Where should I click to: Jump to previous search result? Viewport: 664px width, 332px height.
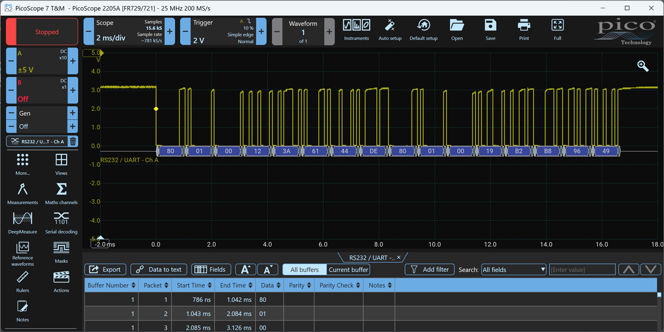click(x=628, y=269)
